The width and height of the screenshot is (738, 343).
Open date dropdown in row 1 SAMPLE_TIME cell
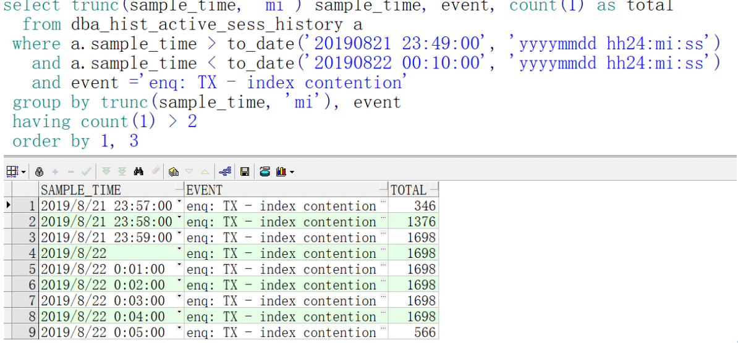(x=179, y=203)
